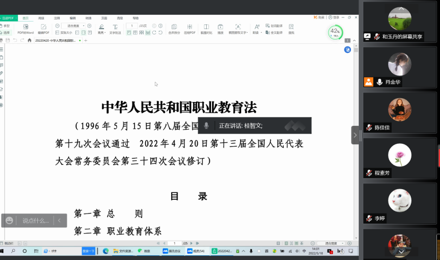Screen dimensions: 440x260
Task: Select the 手型 hand tool mode
Action: tap(5, 25)
